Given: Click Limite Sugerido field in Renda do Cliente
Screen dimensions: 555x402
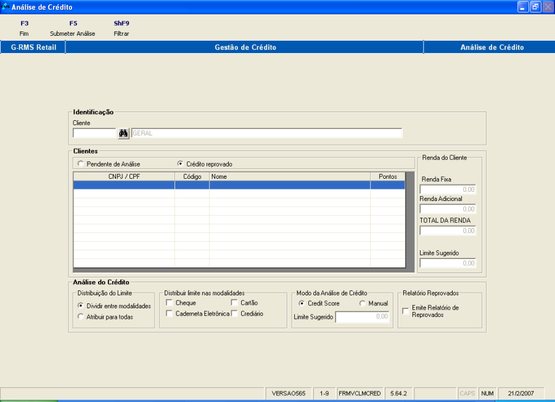Looking at the screenshot, I should coord(448,263).
